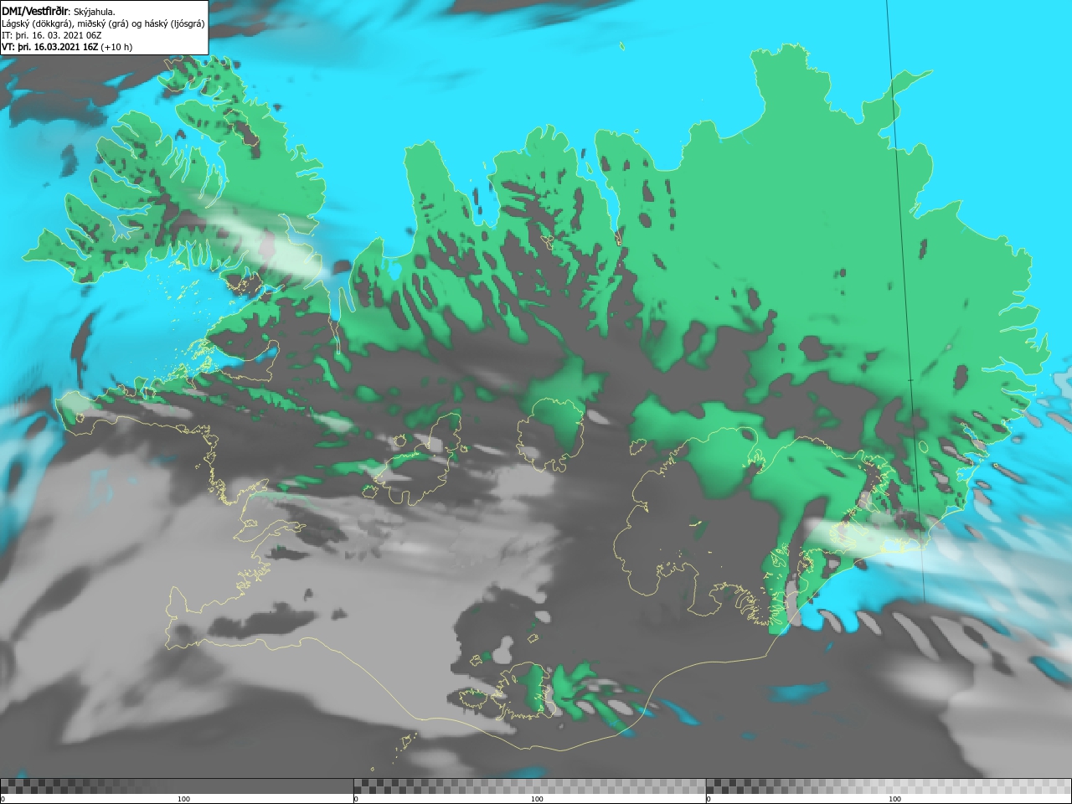The height and width of the screenshot is (804, 1072).
Task: Click the '100' label under the light grey scale
Action: [894, 799]
